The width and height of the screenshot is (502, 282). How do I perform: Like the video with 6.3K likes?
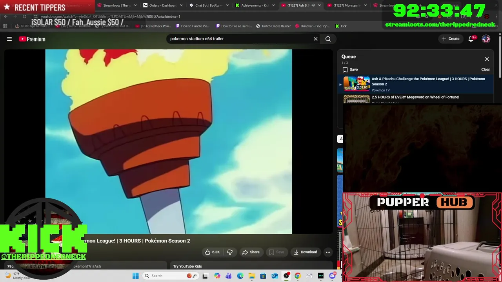[x=212, y=252]
